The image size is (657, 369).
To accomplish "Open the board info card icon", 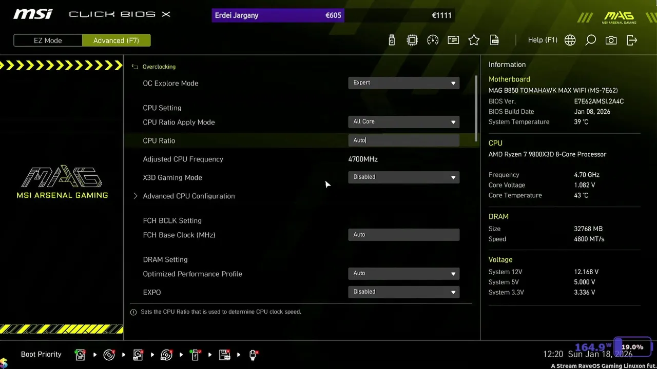I will pyautogui.click(x=453, y=40).
